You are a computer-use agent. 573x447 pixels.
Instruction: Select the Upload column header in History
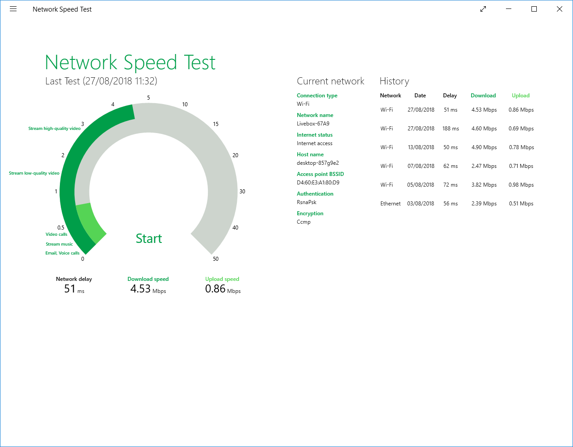[x=520, y=95]
